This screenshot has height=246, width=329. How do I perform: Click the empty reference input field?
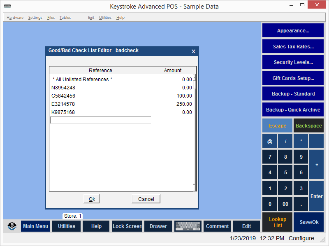[x=100, y=120]
